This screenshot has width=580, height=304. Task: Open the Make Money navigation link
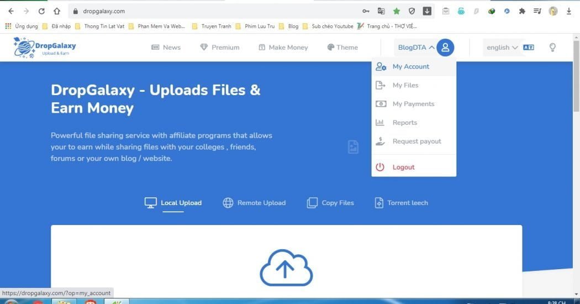283,48
